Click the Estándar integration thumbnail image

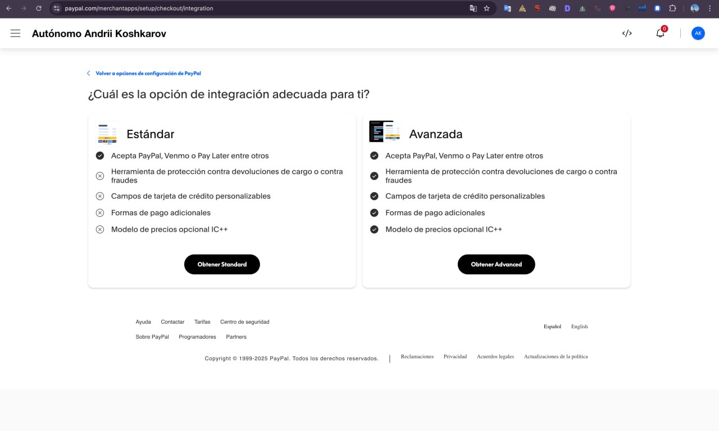[x=107, y=134]
